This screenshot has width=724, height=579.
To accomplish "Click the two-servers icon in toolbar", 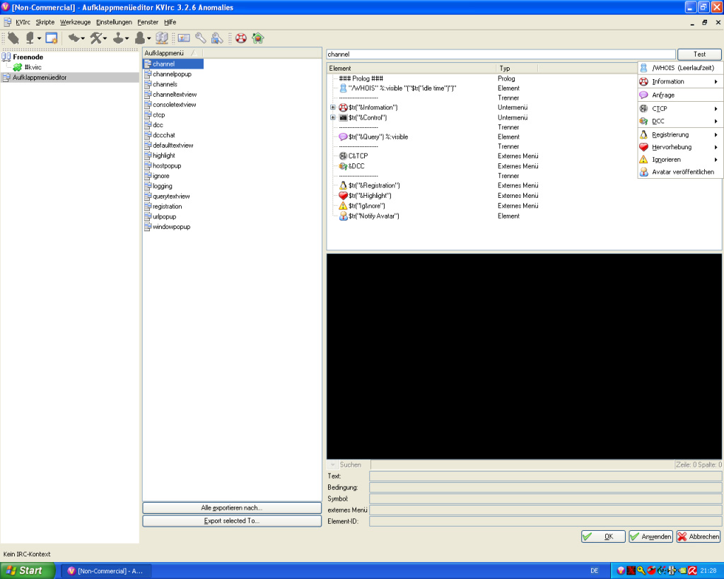I will coord(162,38).
